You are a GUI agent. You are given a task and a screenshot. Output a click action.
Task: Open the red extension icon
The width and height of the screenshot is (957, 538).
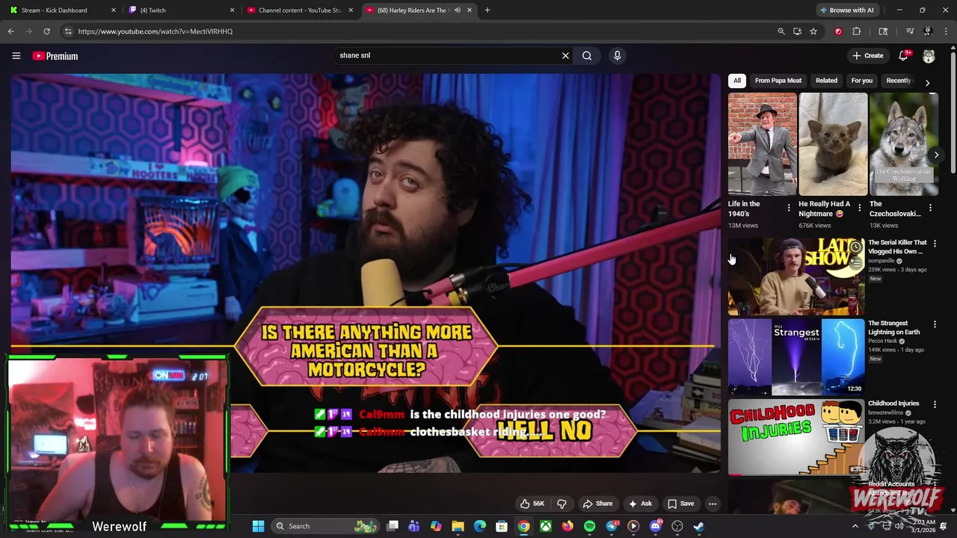[838, 31]
